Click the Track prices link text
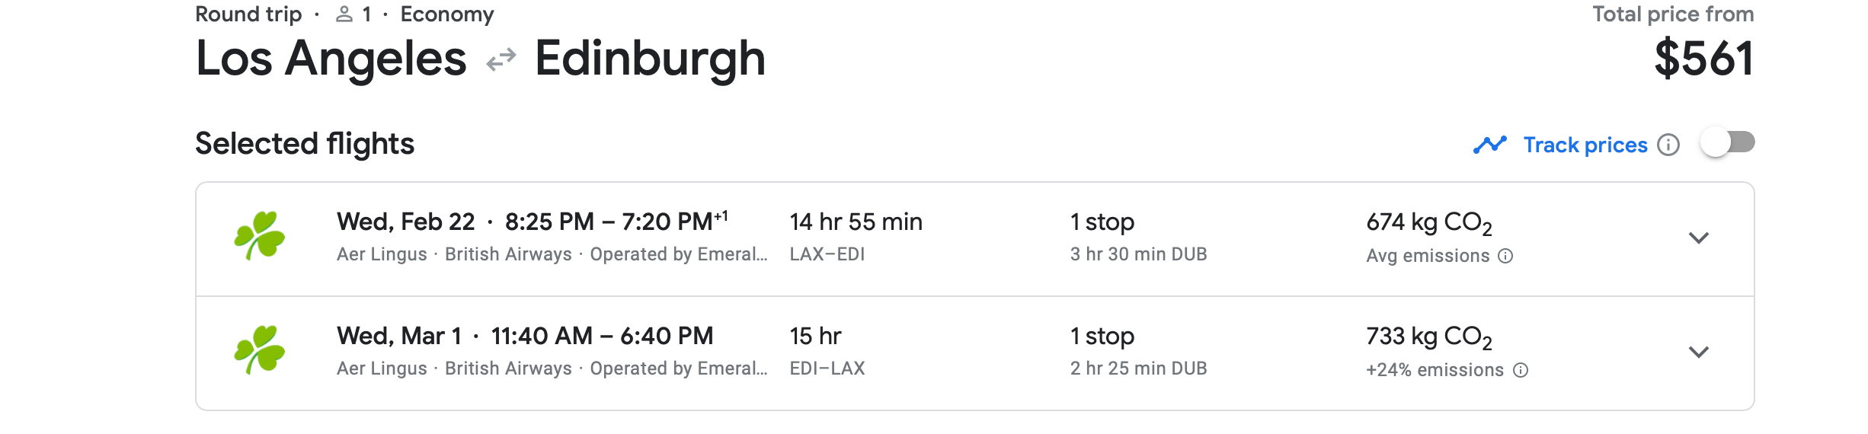 (1585, 145)
